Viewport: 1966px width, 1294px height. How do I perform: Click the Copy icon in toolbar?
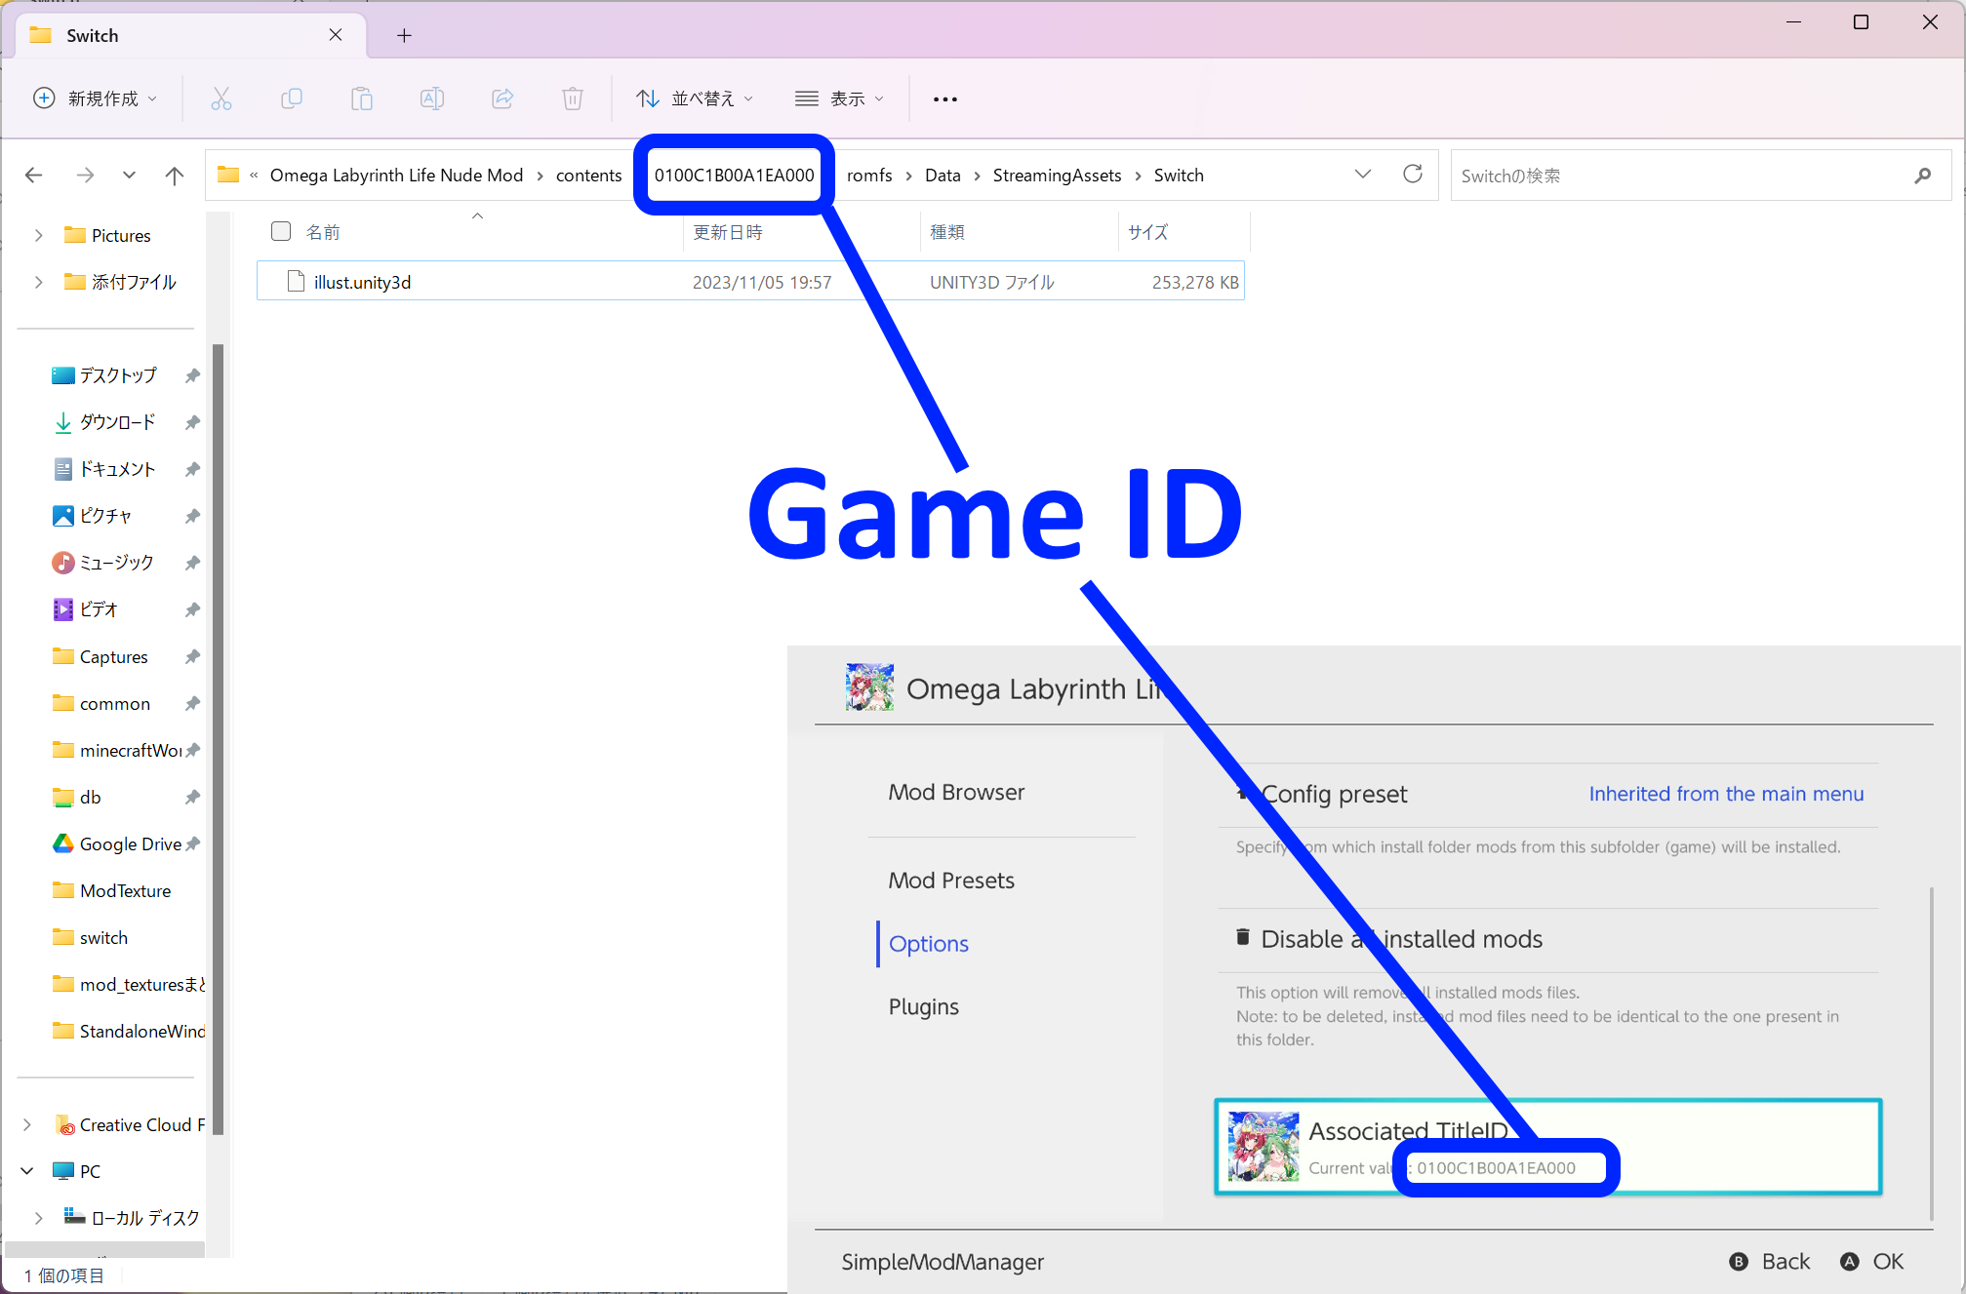click(291, 98)
